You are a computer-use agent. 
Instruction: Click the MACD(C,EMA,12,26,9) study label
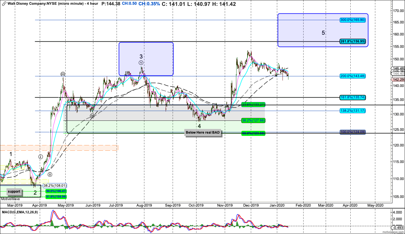click(19, 212)
